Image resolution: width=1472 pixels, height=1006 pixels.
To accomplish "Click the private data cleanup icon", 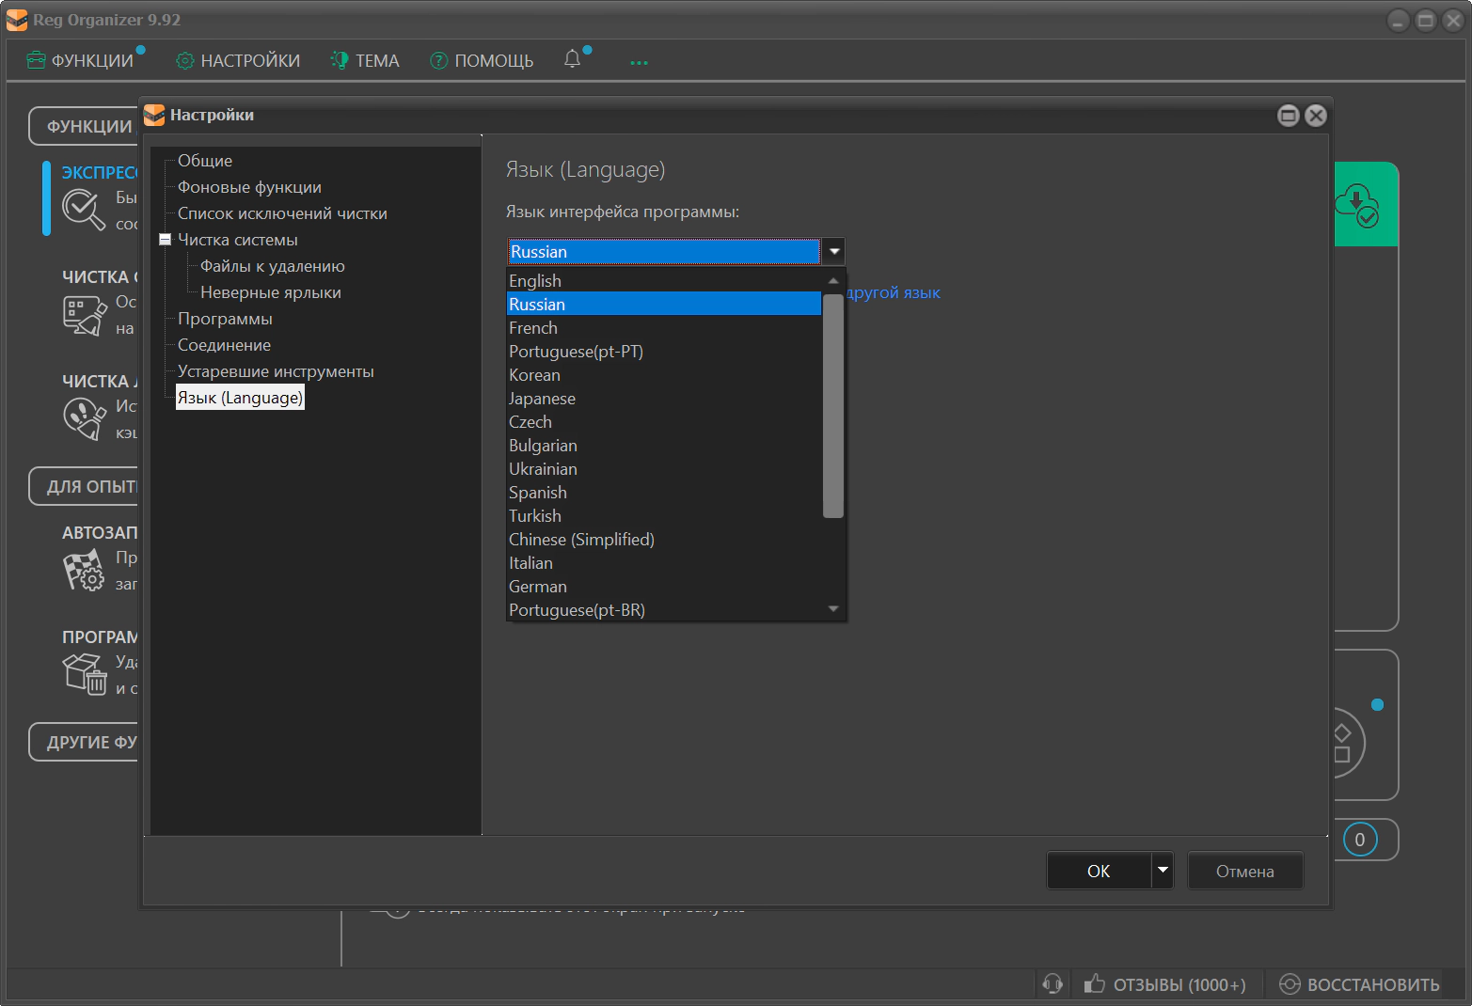I will tap(85, 418).
